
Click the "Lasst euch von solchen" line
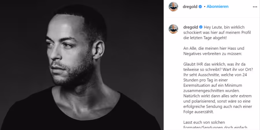[204, 122]
